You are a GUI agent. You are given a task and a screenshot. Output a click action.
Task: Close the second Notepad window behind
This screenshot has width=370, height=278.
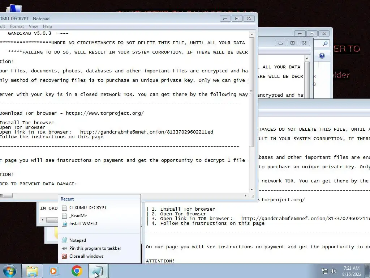point(304,43)
